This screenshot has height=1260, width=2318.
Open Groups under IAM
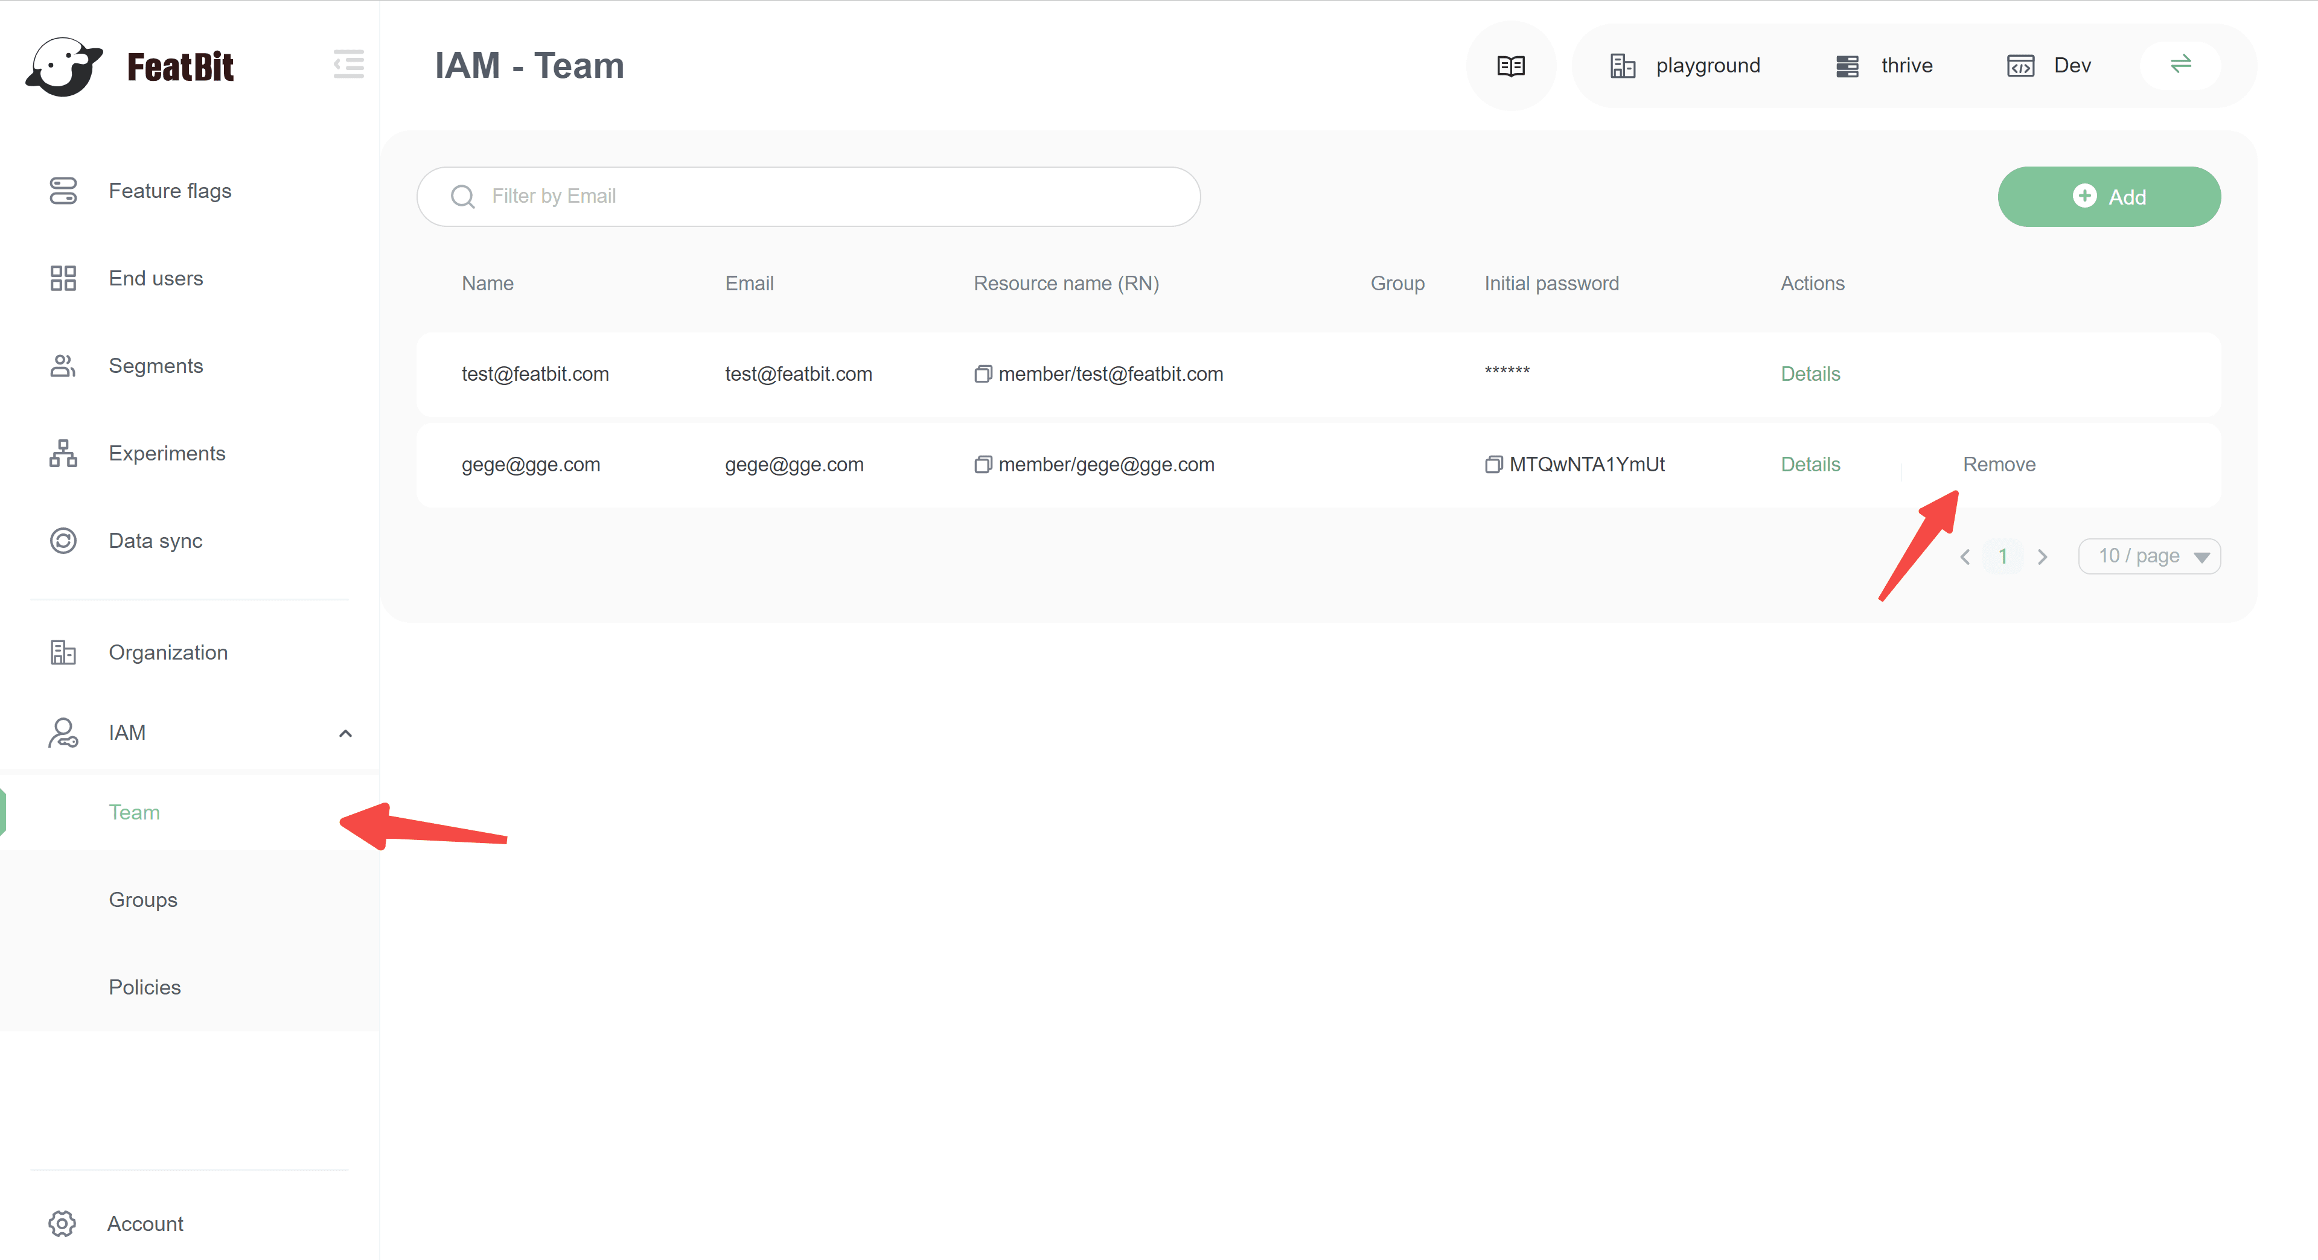[142, 899]
